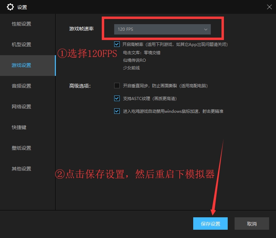Viewport: 276px width, 238px height.
Task: Switch to the 机型设置 tab
Action: pos(21,44)
